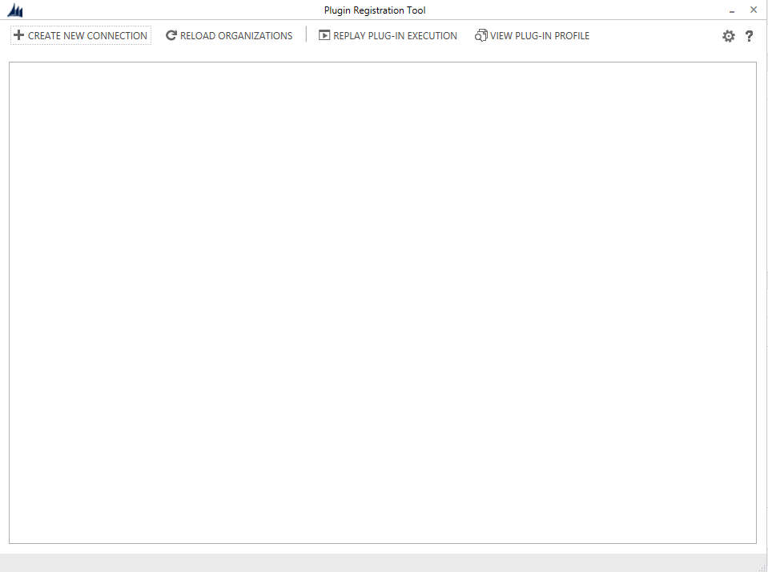Click the circular arrow reload icon
The image size is (768, 572).
point(171,35)
